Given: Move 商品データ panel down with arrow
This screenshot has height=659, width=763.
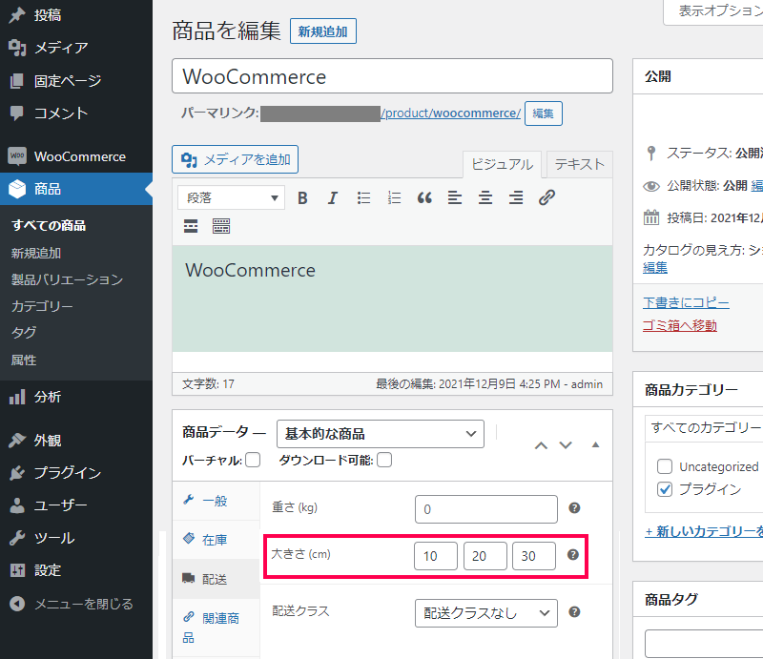Looking at the screenshot, I should [566, 445].
